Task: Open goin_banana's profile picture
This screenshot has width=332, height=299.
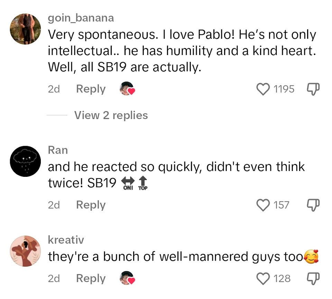Action: (25, 29)
